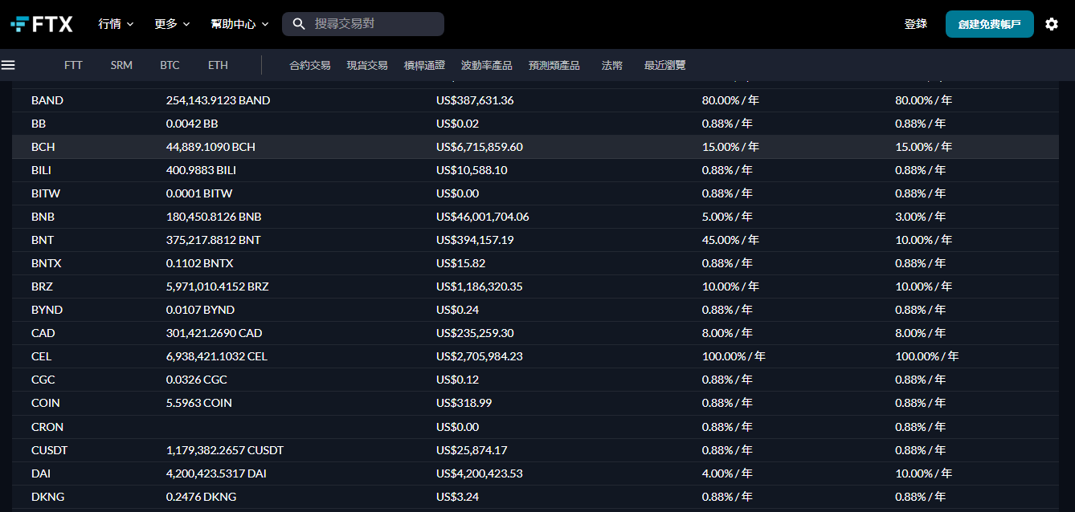Click the BB coin name
The width and height of the screenshot is (1075, 512).
[39, 124]
